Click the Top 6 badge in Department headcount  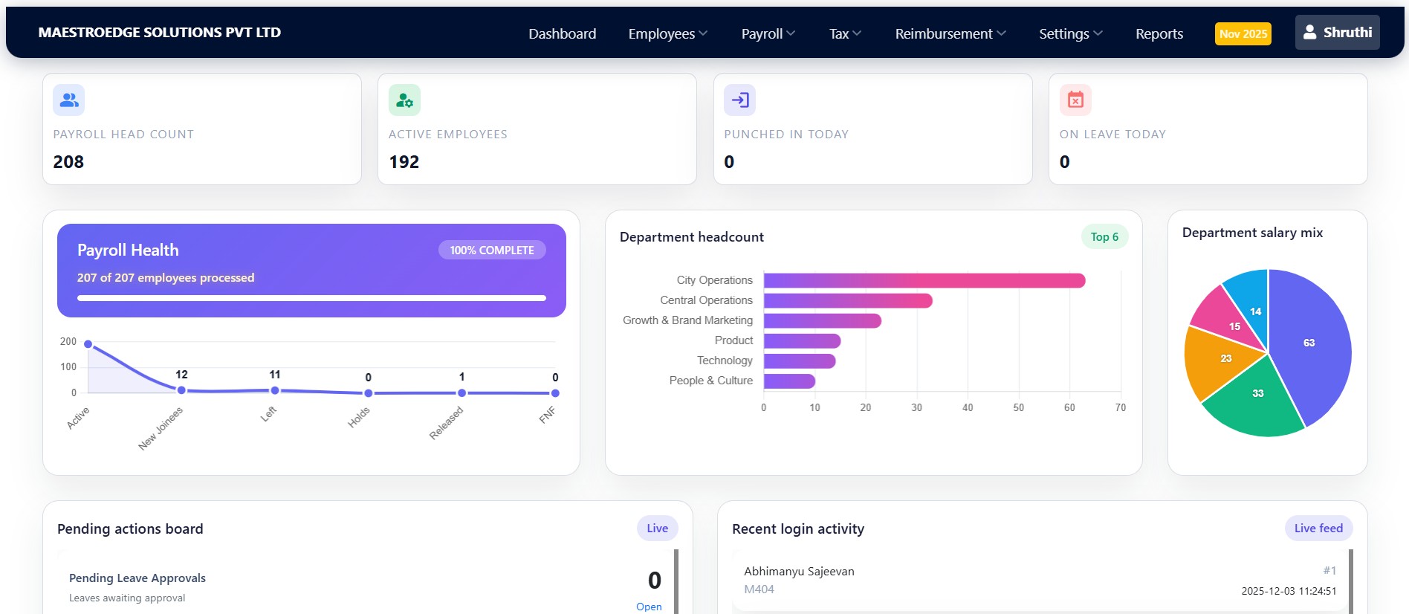point(1104,237)
